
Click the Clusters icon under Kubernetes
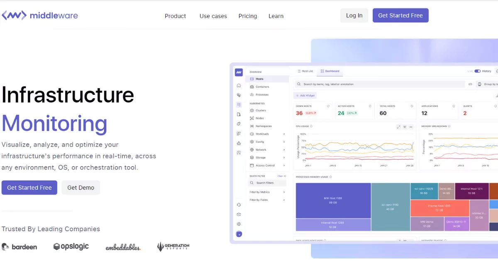(x=252, y=111)
